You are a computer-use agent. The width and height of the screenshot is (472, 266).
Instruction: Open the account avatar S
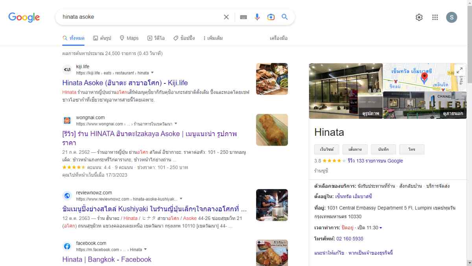[452, 17]
